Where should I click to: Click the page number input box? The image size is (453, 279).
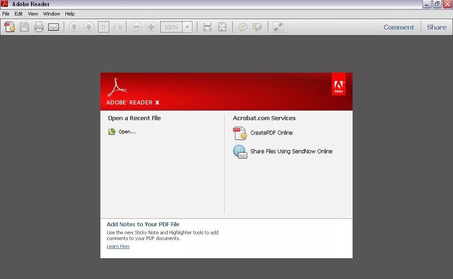pyautogui.click(x=104, y=27)
